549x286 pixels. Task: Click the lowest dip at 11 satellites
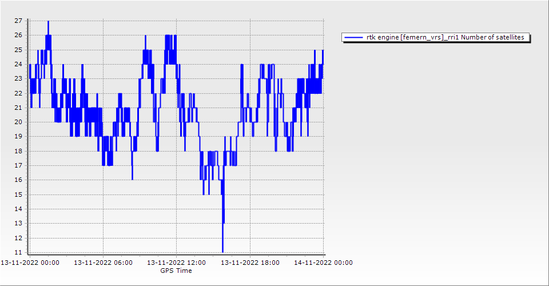[x=222, y=251]
